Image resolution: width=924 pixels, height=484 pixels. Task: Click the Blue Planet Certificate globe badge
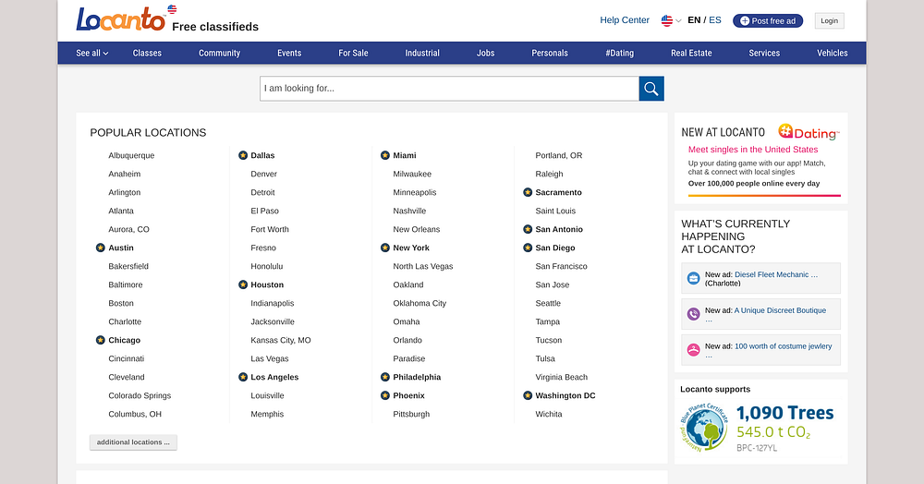[704, 428]
